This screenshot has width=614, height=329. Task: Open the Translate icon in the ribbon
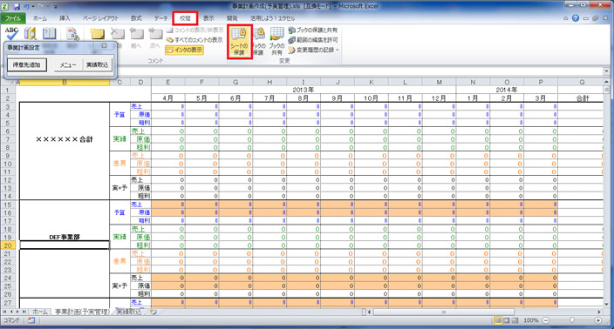click(73, 34)
